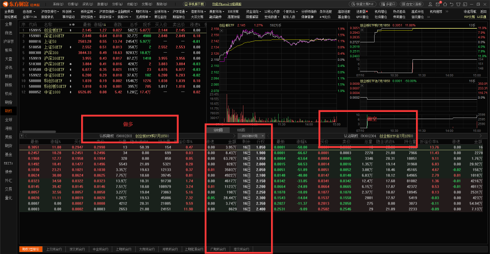Select 大盘 in left sidebar

9,59
